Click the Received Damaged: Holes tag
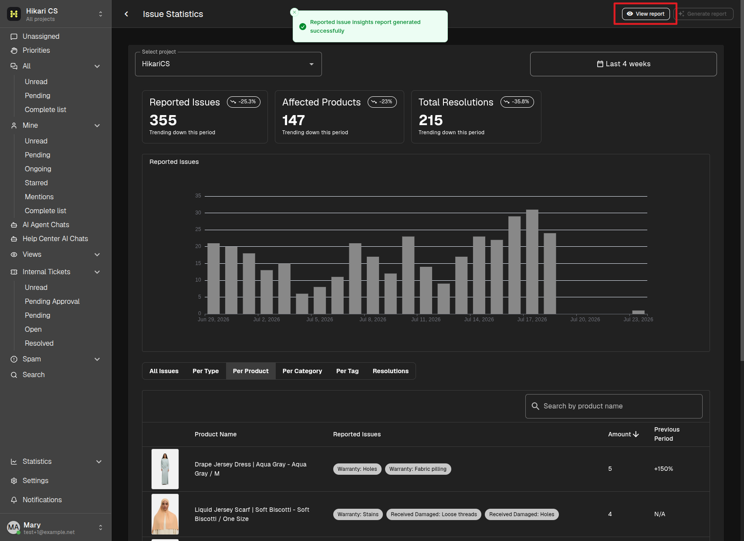Viewport: 744px width, 541px height. click(x=522, y=514)
